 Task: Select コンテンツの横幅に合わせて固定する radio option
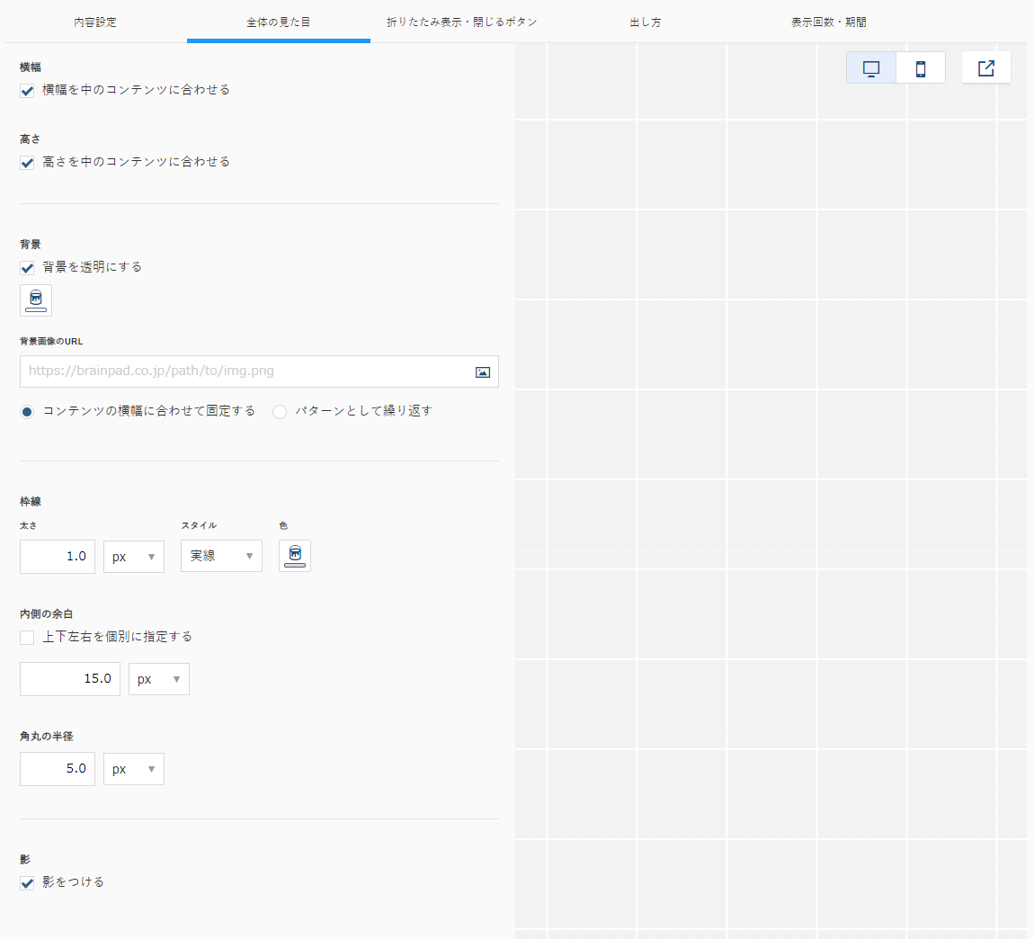click(27, 412)
